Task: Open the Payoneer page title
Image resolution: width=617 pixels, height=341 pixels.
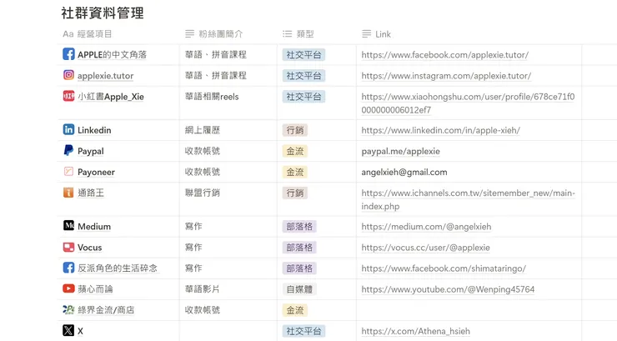Action: click(96, 172)
